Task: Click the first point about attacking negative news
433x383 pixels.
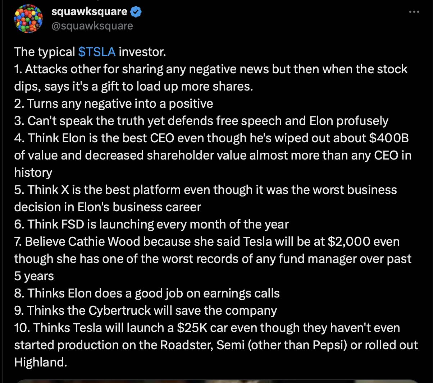Action: click(x=211, y=78)
